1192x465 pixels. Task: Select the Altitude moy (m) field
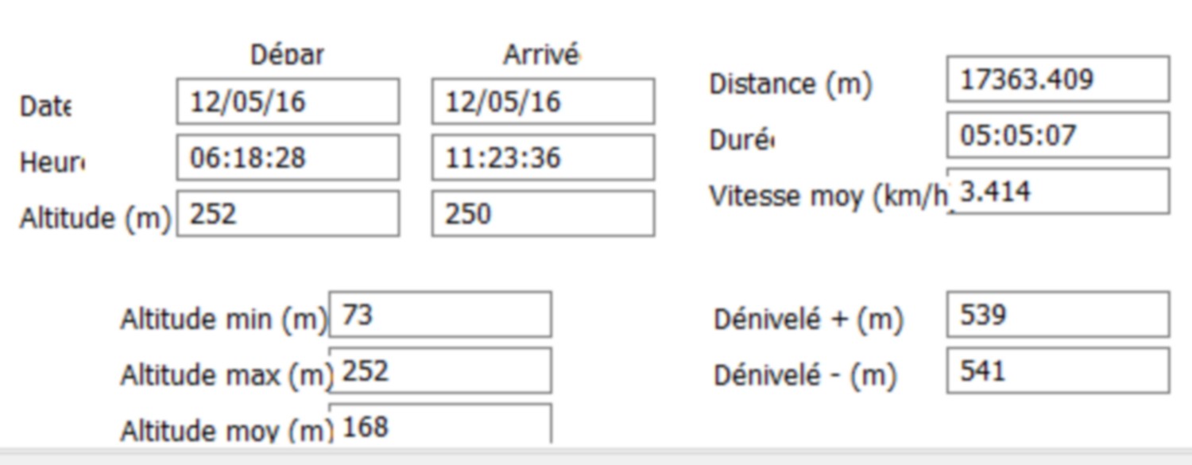[x=440, y=424]
